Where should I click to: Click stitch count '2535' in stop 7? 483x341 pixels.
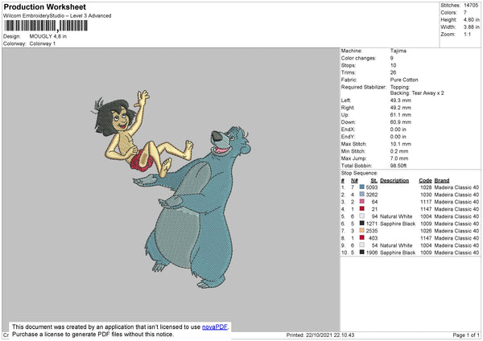372,231
